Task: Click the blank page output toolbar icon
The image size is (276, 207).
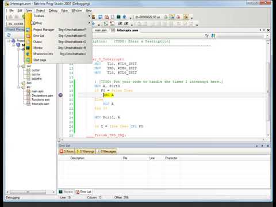Action: [x=113, y=17]
